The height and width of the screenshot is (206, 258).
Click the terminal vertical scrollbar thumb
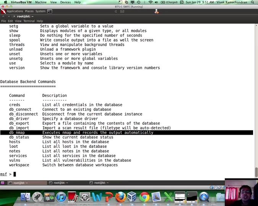pyautogui.click(x=256, y=172)
